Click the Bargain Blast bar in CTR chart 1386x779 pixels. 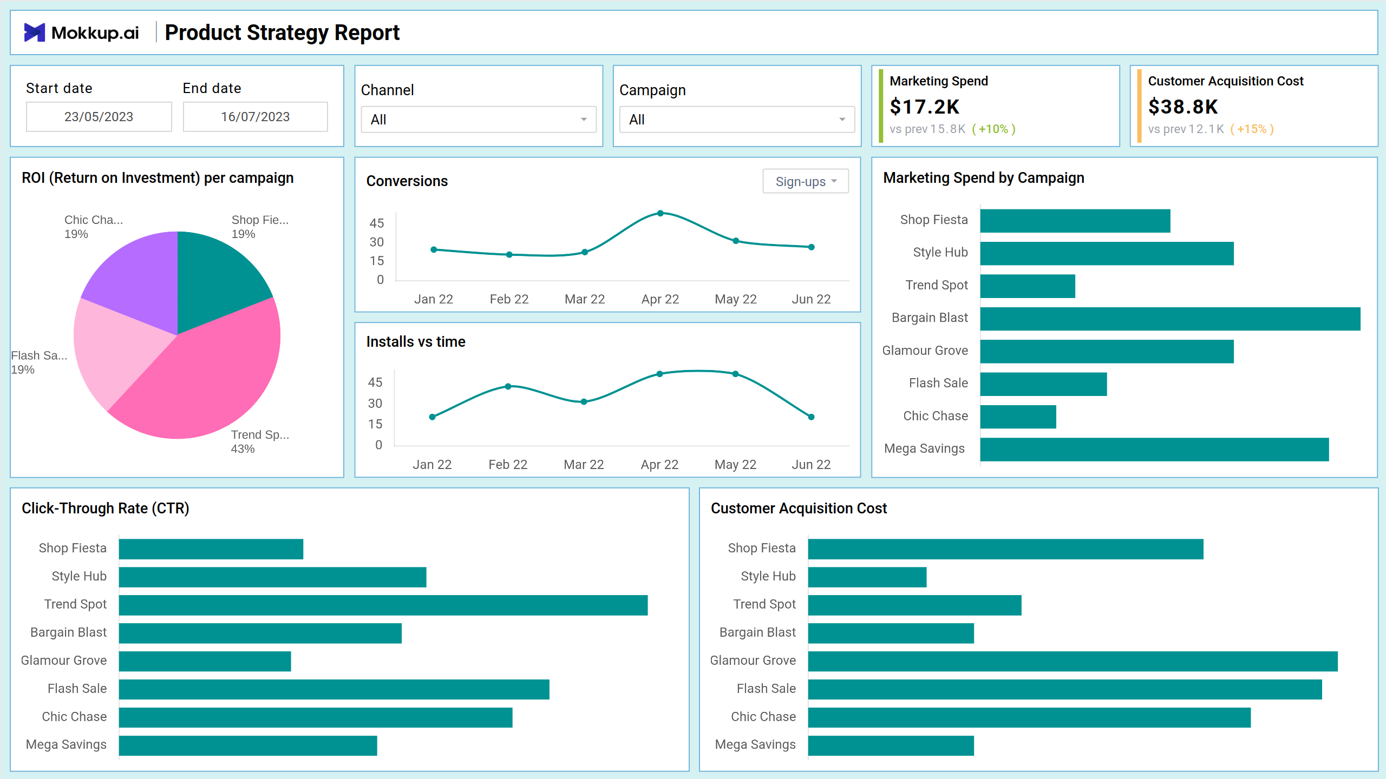[260, 633]
